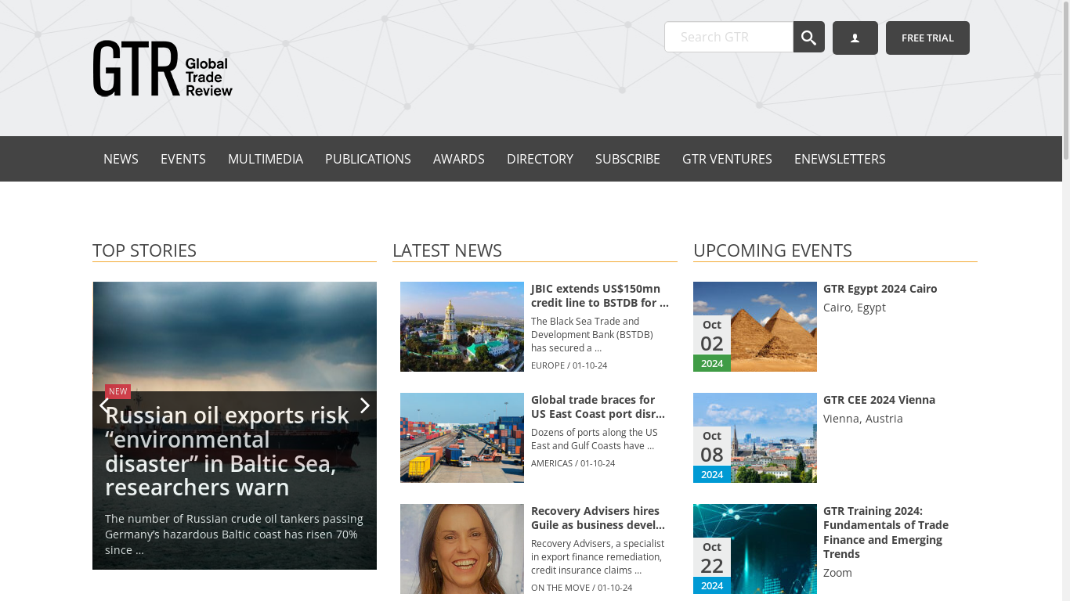Go to previous top story arrow

[104, 405]
